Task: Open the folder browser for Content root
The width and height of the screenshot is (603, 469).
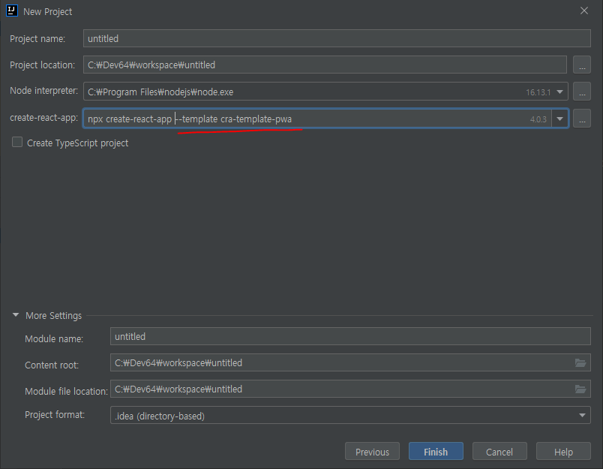Action: (x=580, y=362)
